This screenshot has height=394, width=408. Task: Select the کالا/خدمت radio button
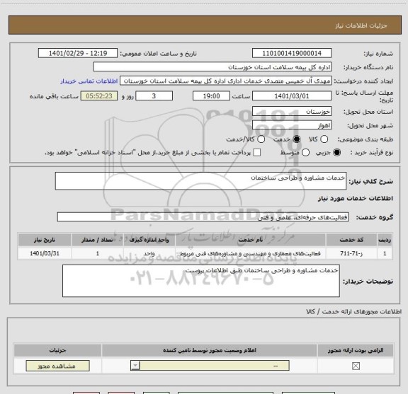261,139
